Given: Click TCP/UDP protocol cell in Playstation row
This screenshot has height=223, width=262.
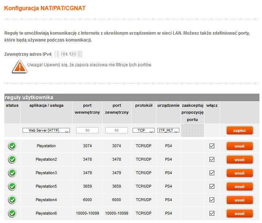Looking at the screenshot, I should point(144,146).
